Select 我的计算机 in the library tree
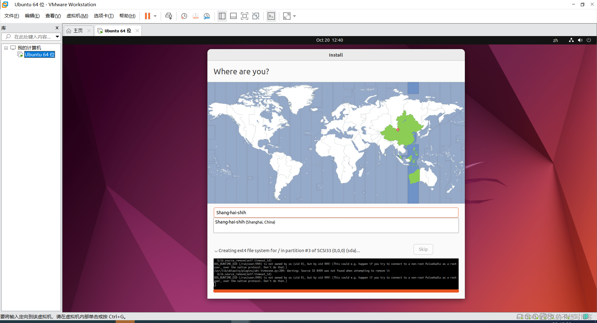The height and width of the screenshot is (323, 597). (29, 48)
